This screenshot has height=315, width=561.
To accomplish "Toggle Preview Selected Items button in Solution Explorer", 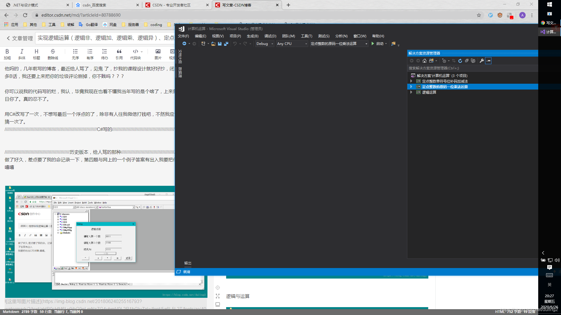I will [488, 61].
